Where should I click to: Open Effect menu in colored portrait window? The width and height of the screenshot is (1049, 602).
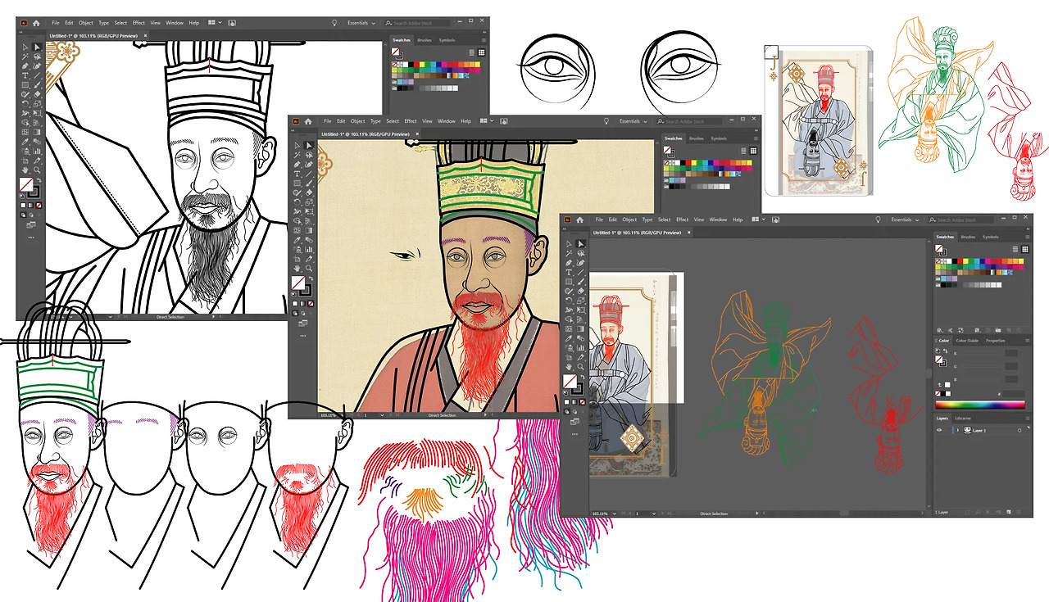[411, 121]
